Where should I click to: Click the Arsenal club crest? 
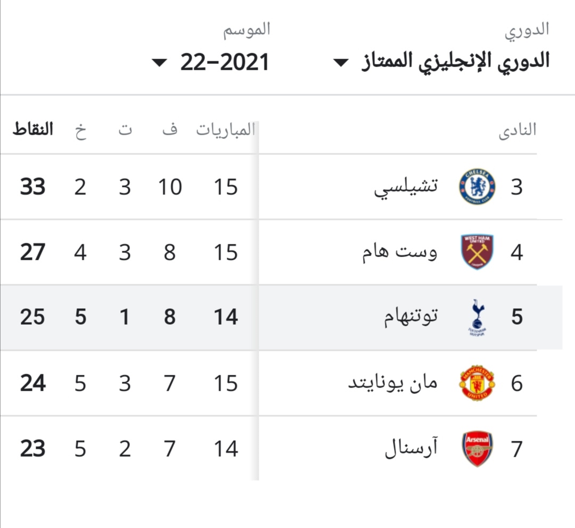tap(477, 449)
